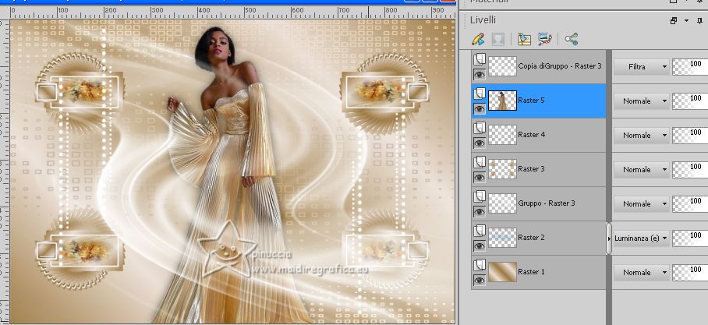Click the opacity slider of Copia diGruppo - Raster 3
708x325 pixels.
click(690, 67)
